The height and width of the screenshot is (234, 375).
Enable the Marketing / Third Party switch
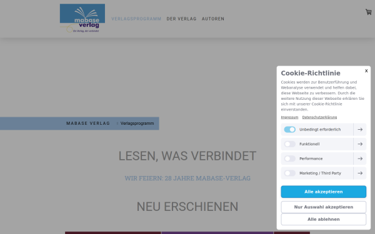click(289, 173)
